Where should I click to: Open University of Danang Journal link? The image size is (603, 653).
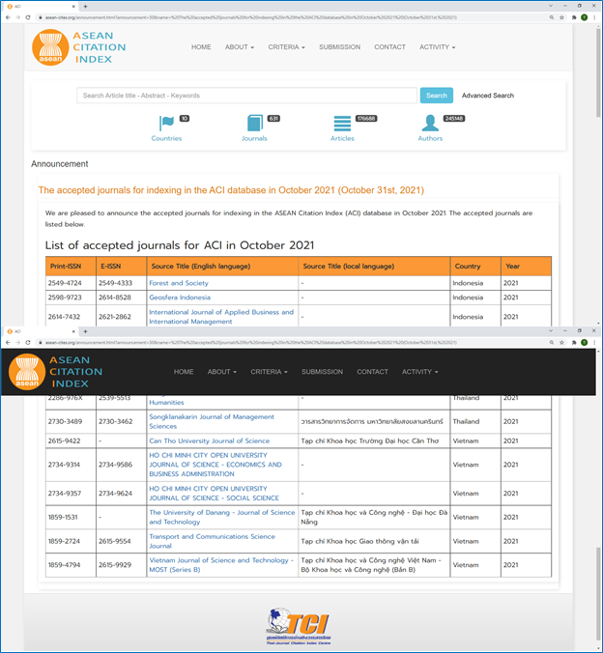(222, 517)
